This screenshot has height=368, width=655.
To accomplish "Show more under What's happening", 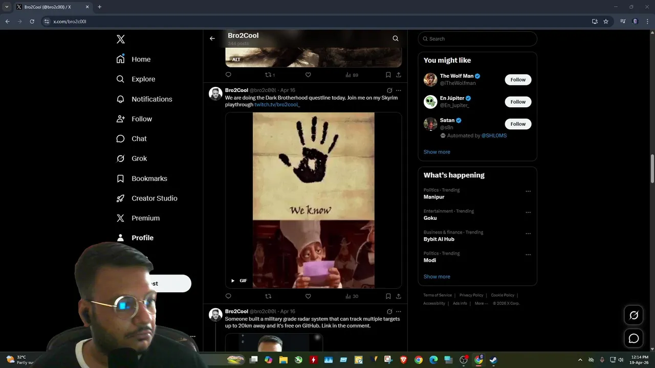I will click(436, 277).
